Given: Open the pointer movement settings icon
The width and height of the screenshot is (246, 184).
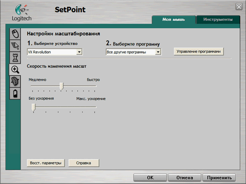Looking at the screenshot, I should tap(15, 46).
